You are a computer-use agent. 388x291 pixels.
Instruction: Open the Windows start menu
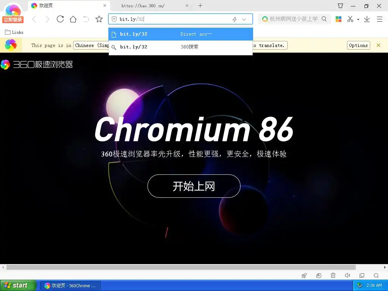click(x=18, y=285)
